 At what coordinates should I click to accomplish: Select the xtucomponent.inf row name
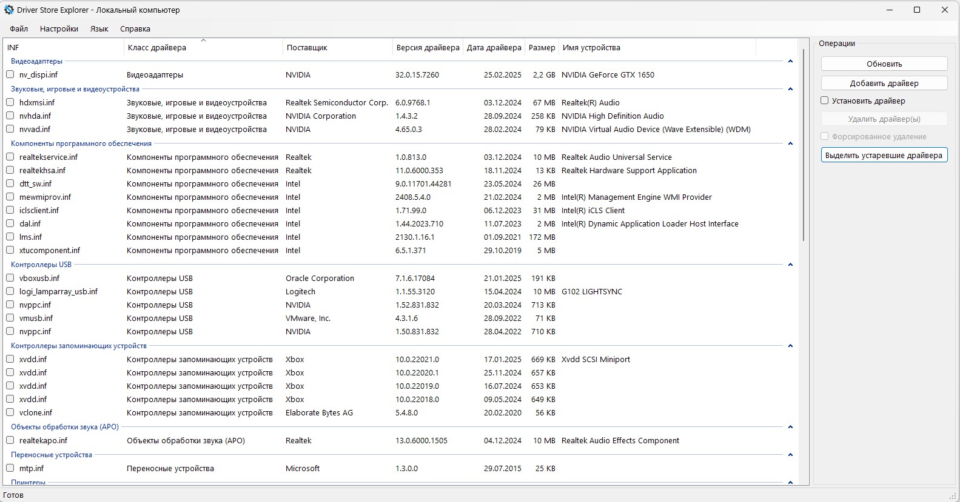pyautogui.click(x=49, y=251)
